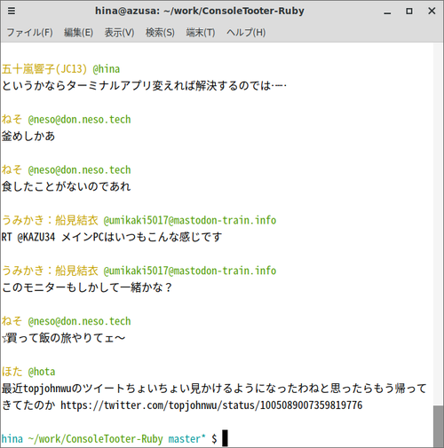This screenshot has width=444, height=448.
Task: Click the prompt username hina
Action: point(12,439)
